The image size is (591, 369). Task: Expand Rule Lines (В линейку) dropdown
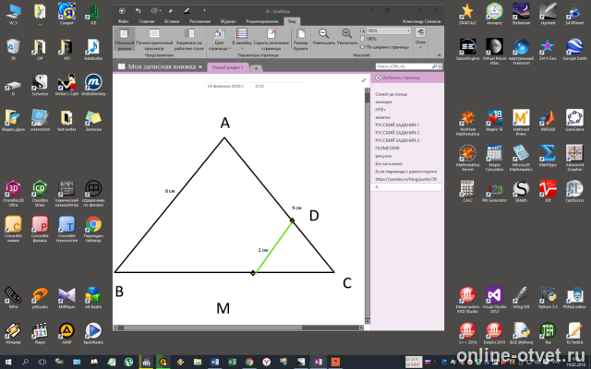tap(242, 39)
